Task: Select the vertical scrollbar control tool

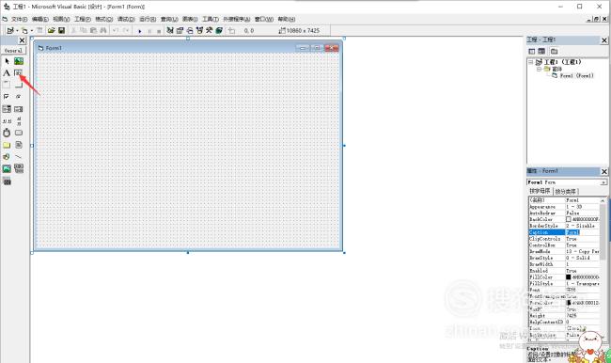Action: [18, 121]
